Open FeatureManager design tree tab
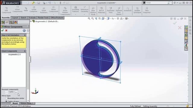 coord(3,22)
